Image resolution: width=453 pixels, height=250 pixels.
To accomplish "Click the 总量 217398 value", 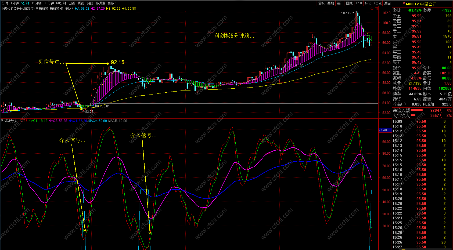I will [415, 84].
